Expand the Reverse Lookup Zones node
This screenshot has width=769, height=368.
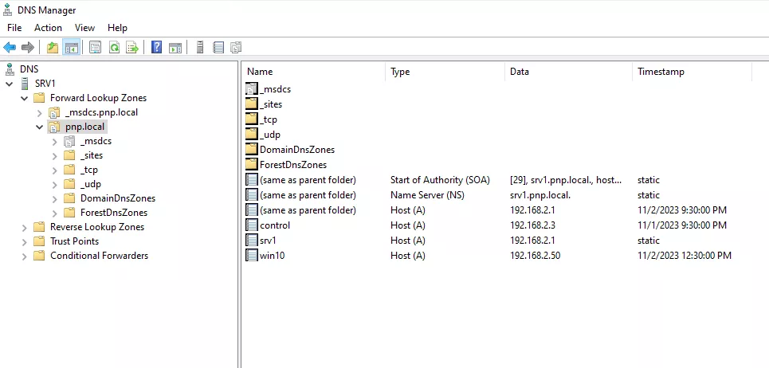pyautogui.click(x=24, y=227)
